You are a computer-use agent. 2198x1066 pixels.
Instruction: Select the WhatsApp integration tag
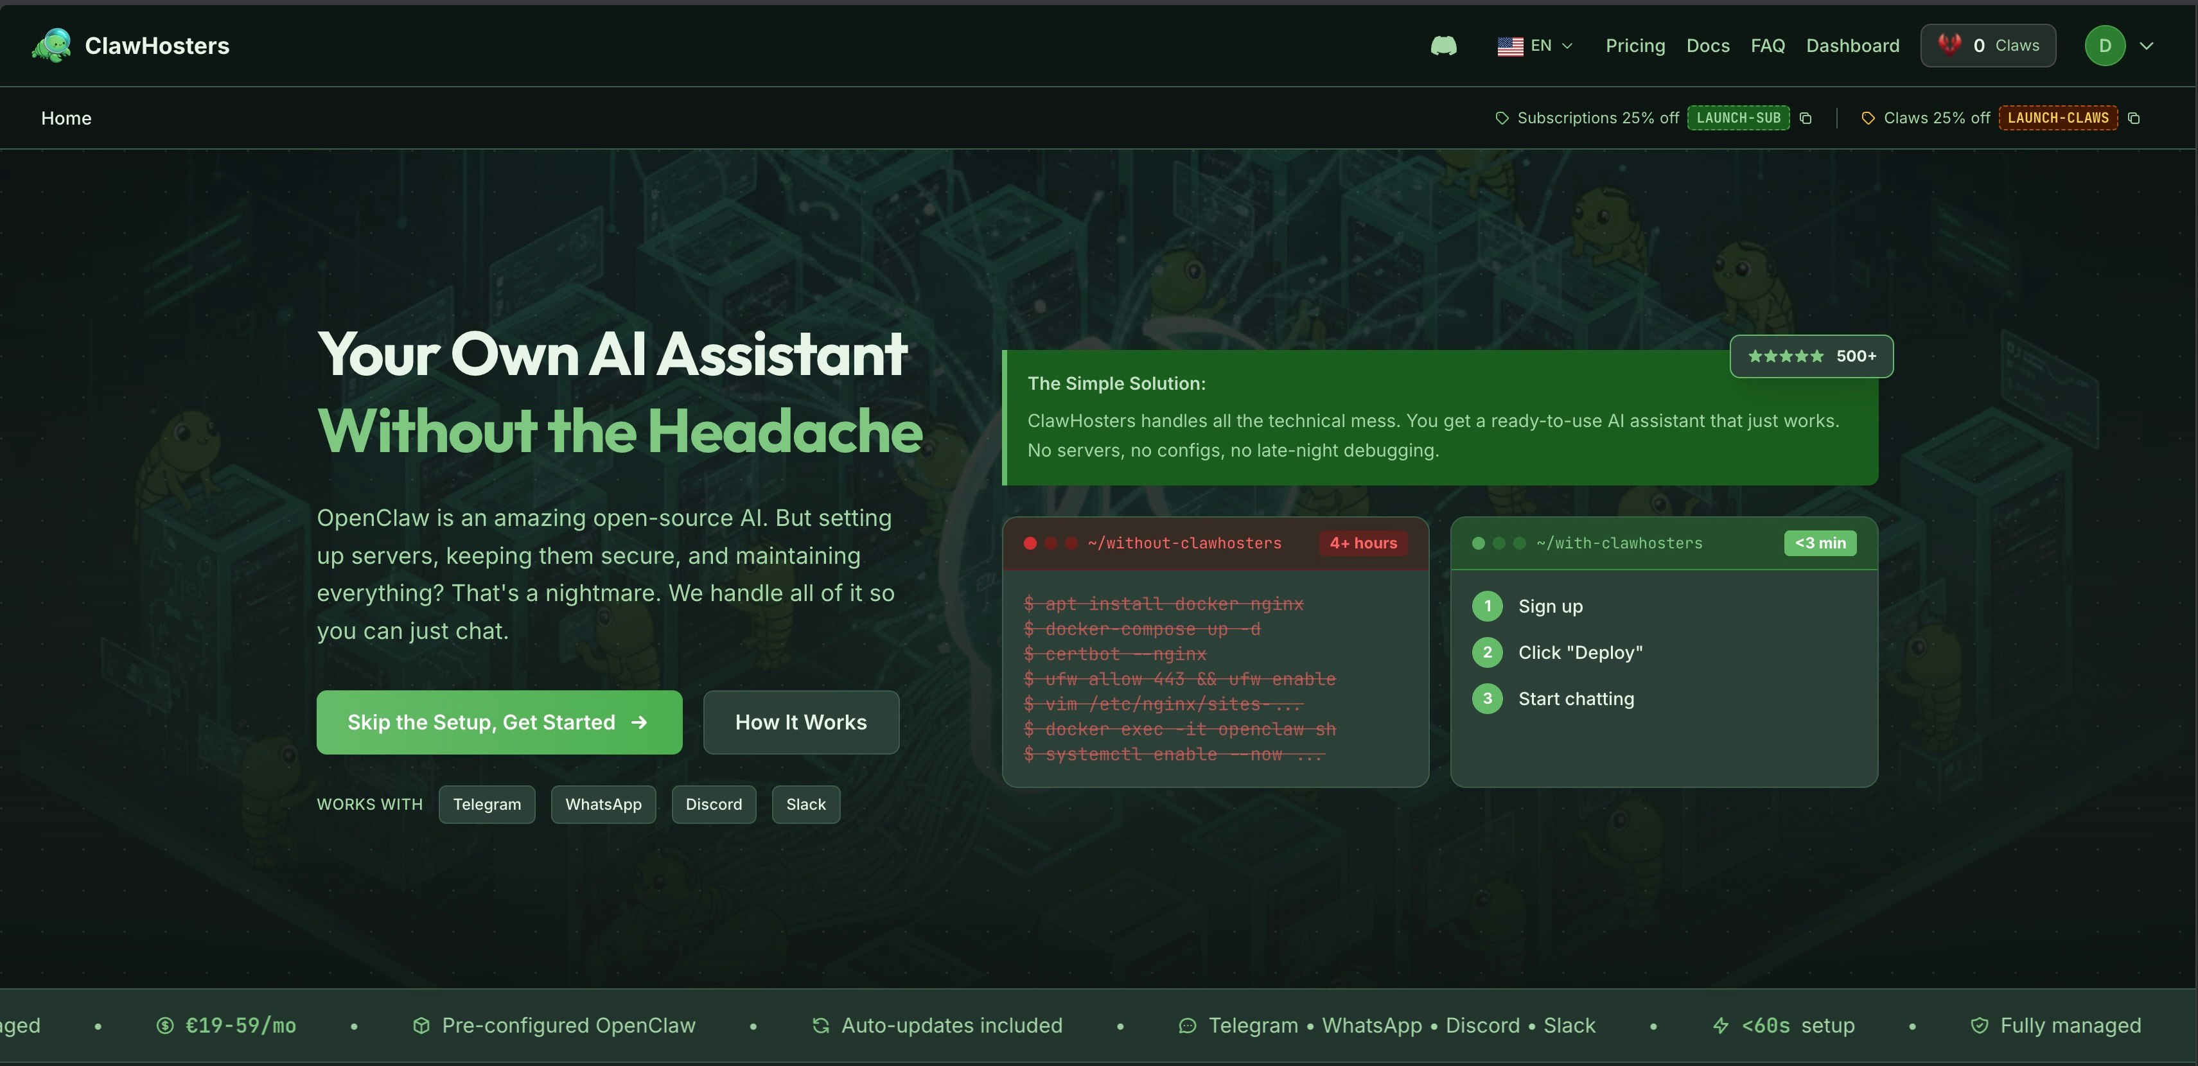pyautogui.click(x=603, y=804)
